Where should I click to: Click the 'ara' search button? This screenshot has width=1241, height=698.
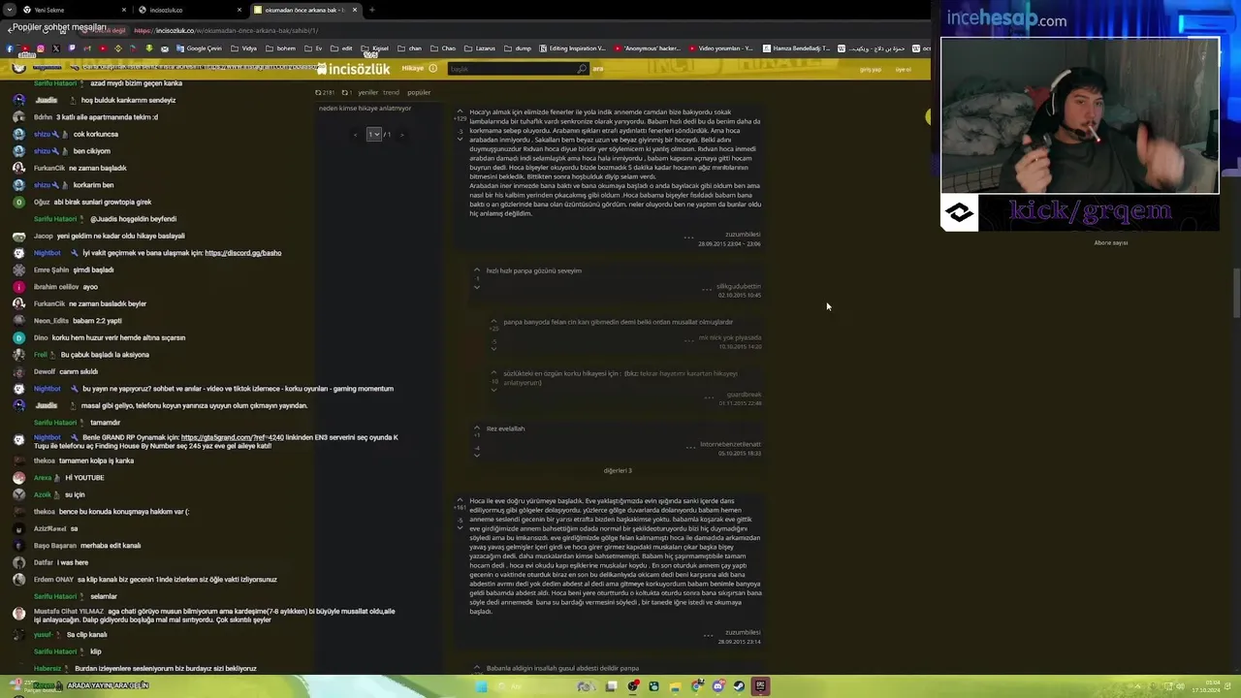598,69
